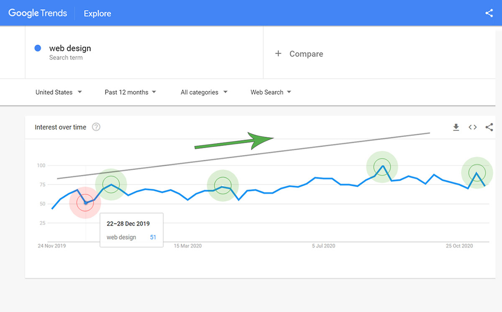Open the Web Search type dropdown
Viewport: 502px width, 312px height.
271,92
